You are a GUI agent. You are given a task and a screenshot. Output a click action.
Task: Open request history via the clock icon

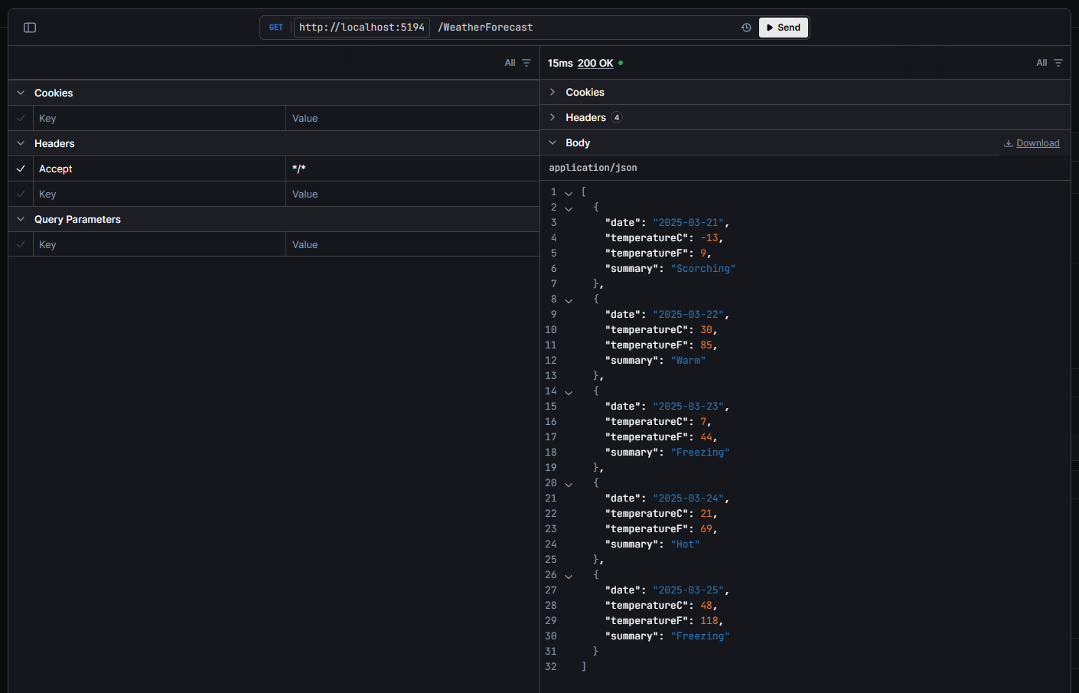(745, 27)
